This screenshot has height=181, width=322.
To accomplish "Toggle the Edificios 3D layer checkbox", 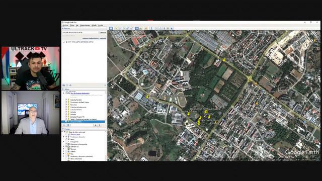I will (x=66, y=146).
